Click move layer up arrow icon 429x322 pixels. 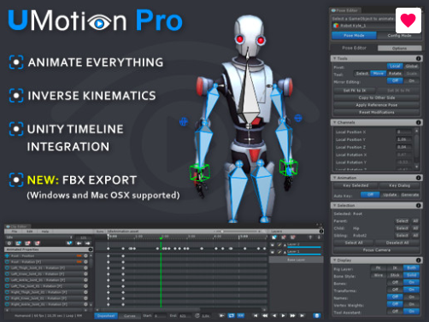point(310,237)
